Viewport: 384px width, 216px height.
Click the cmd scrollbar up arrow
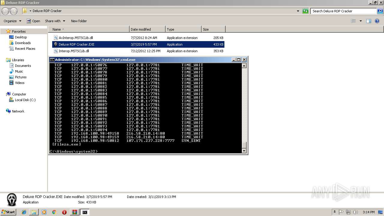click(x=244, y=66)
